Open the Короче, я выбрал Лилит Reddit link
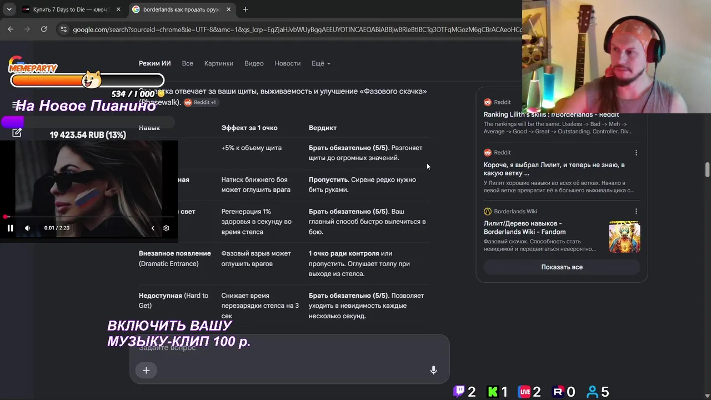This screenshot has width=711, height=400. 554,169
